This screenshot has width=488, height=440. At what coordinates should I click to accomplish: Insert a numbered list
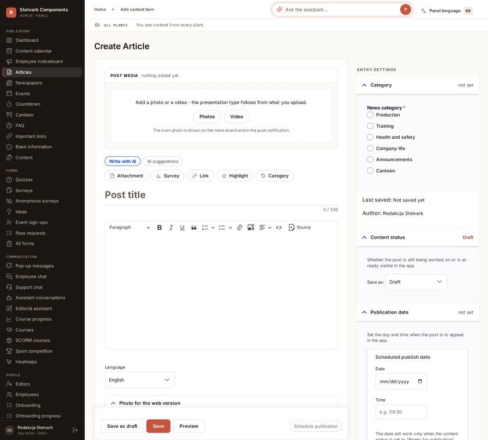click(x=204, y=228)
